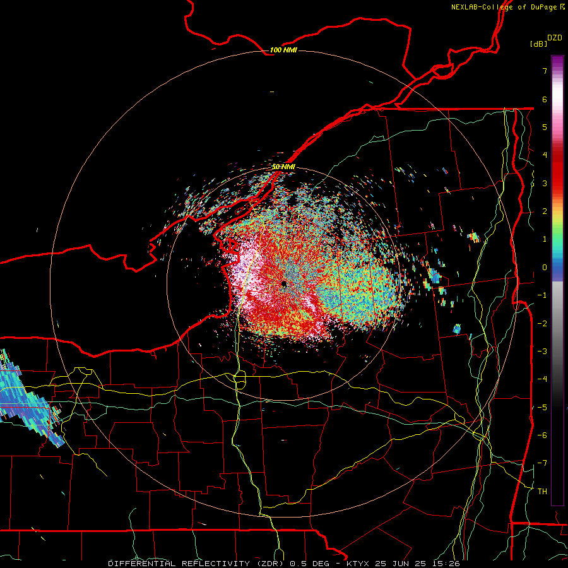Click the legend value 3
The image size is (568, 568).
[545, 183]
